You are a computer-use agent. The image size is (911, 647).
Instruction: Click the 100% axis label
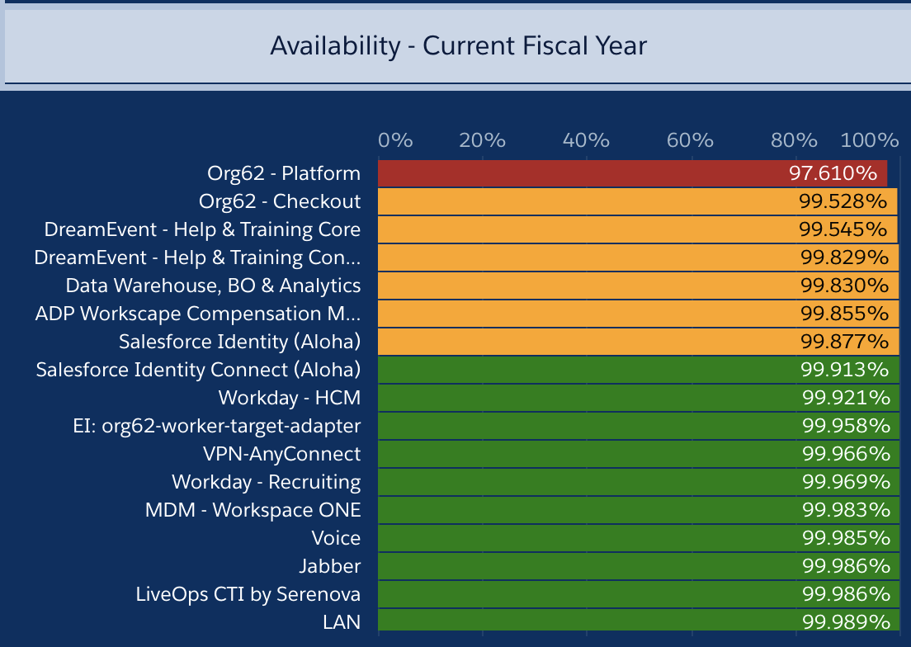tap(870, 140)
